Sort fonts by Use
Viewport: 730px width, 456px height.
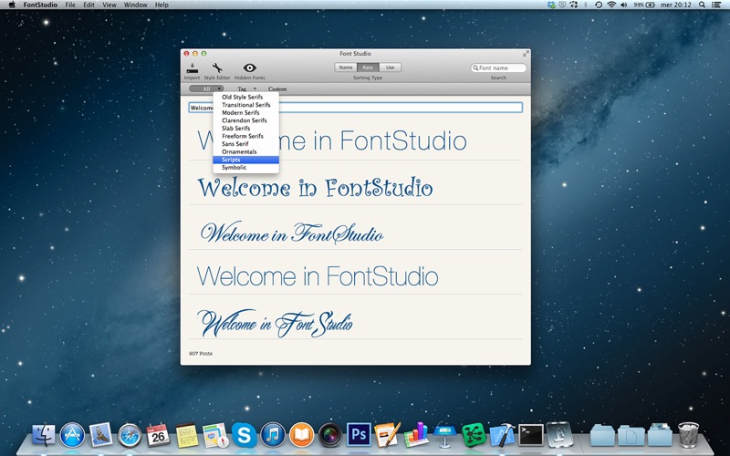click(x=391, y=67)
